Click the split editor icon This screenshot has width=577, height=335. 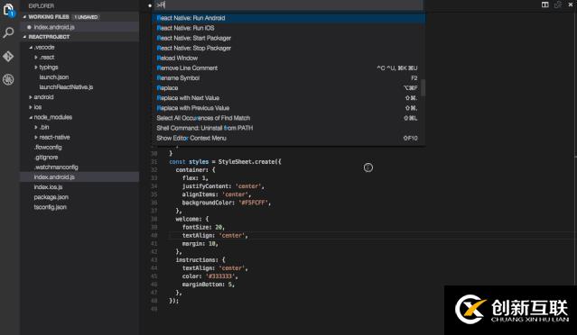pos(545,5)
